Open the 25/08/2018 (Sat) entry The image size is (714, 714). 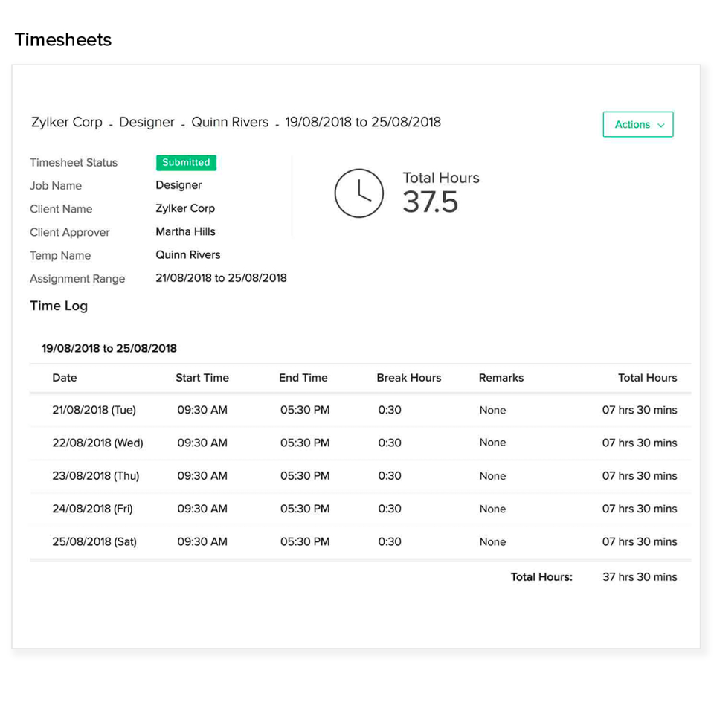(x=94, y=541)
